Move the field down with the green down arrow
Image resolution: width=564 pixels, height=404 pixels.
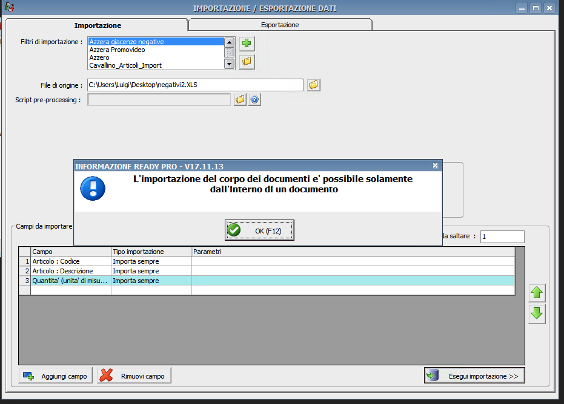pos(537,314)
